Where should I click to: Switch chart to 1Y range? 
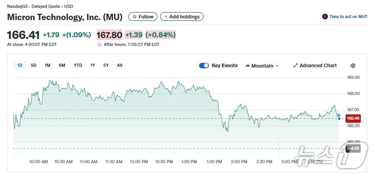[x=92, y=65]
